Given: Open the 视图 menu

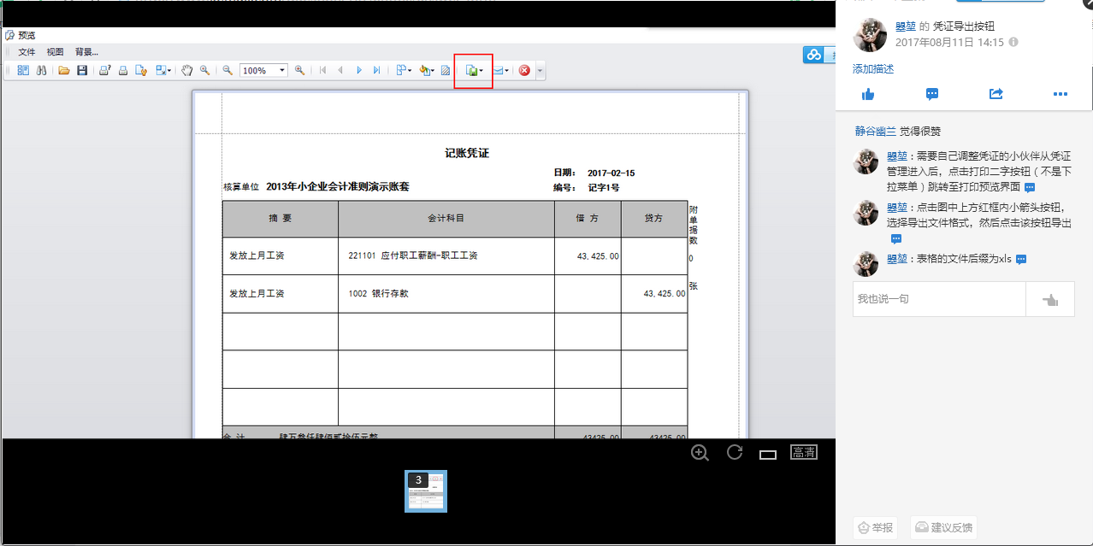Looking at the screenshot, I should (55, 51).
